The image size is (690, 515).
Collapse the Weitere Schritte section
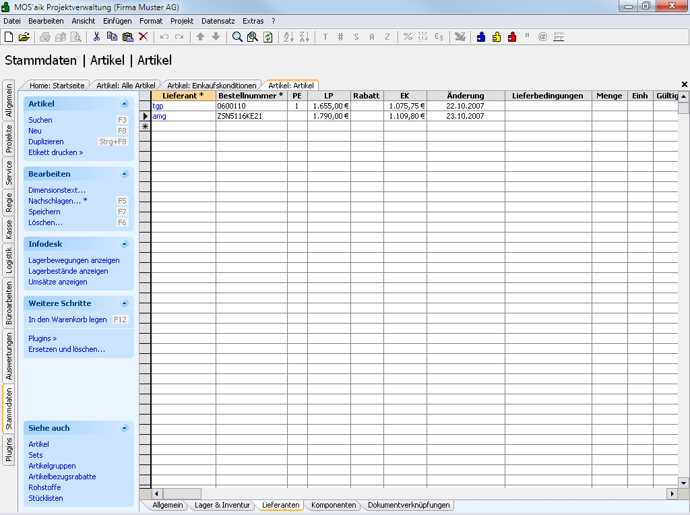[x=125, y=303]
